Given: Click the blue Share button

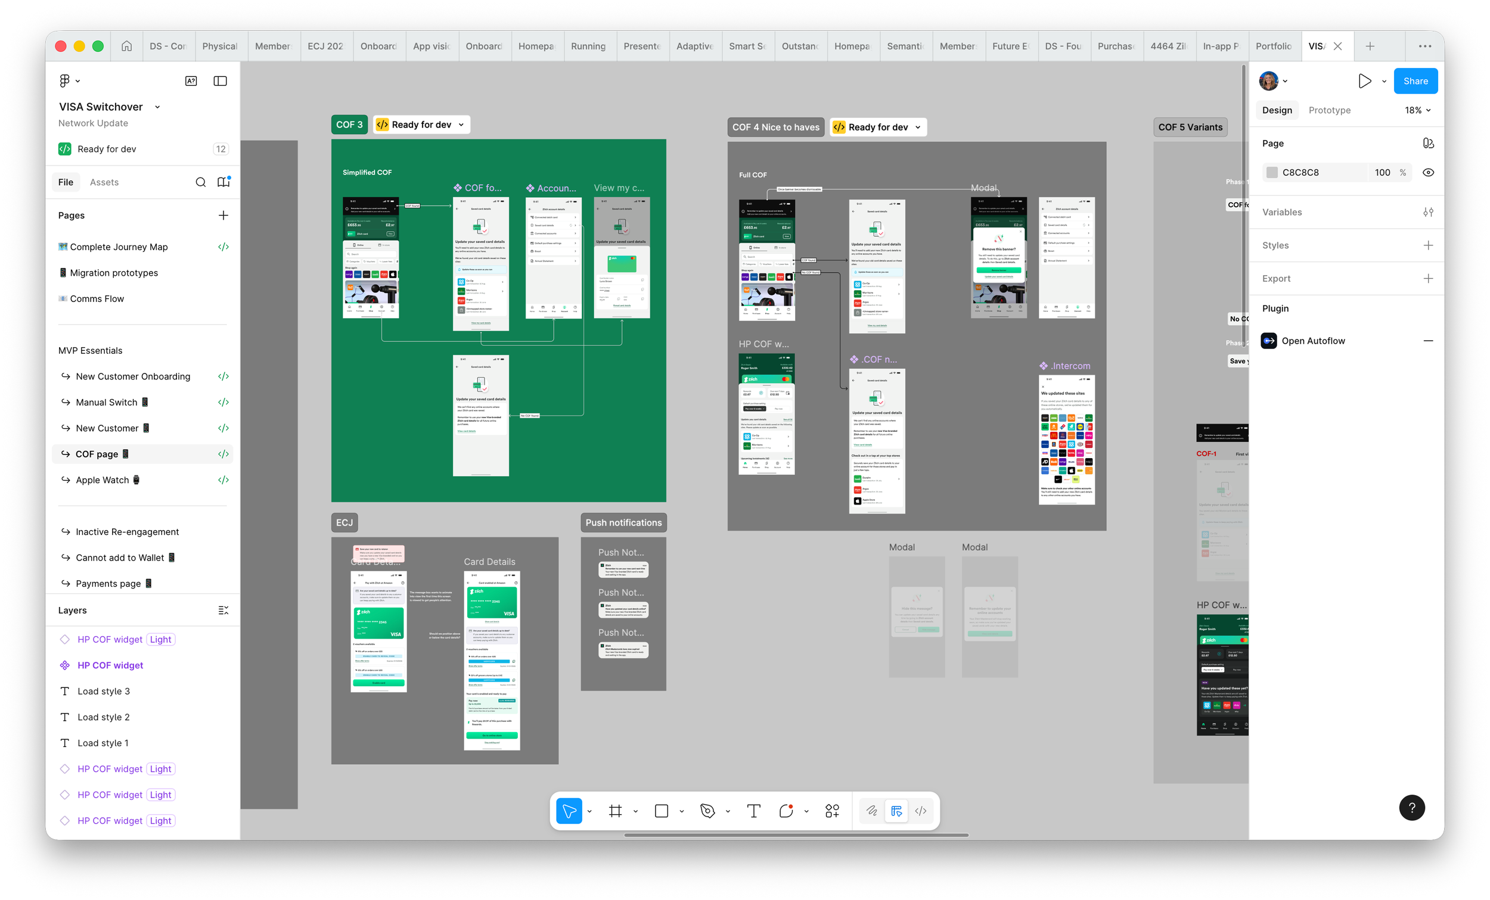Looking at the screenshot, I should (x=1415, y=81).
